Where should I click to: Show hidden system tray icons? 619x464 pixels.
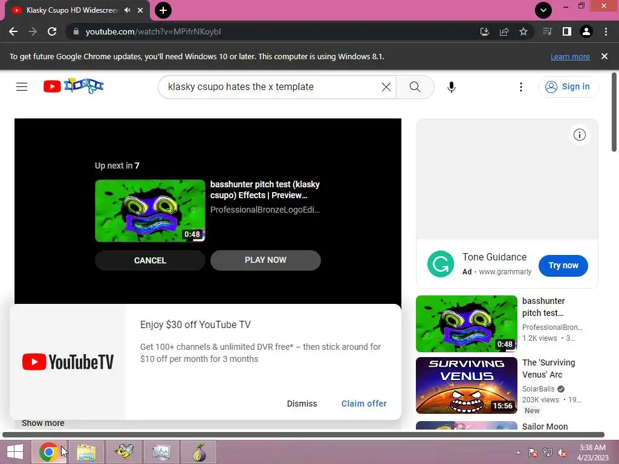click(518, 453)
